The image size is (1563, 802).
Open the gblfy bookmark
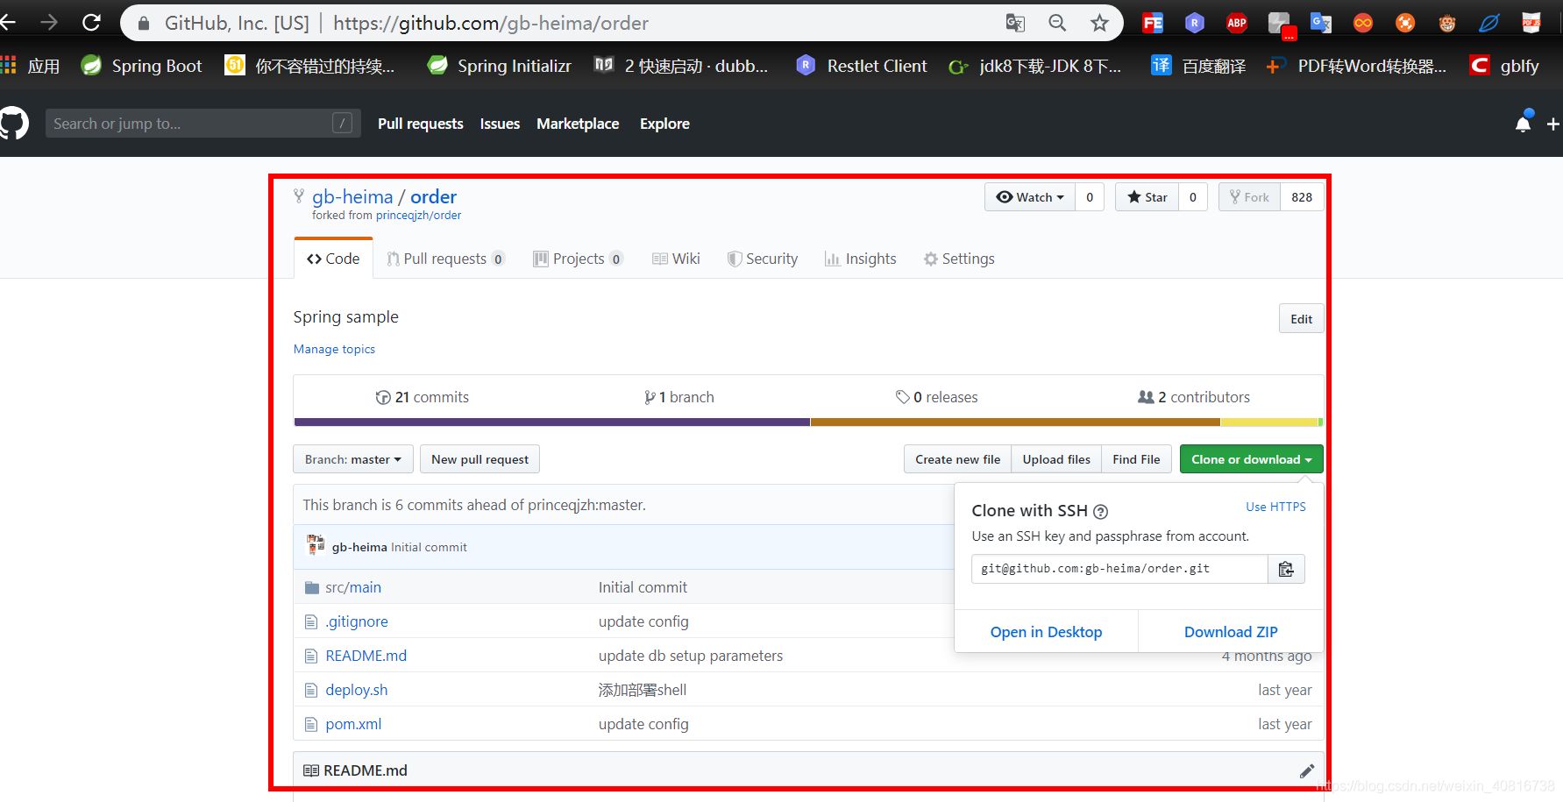tap(1504, 66)
